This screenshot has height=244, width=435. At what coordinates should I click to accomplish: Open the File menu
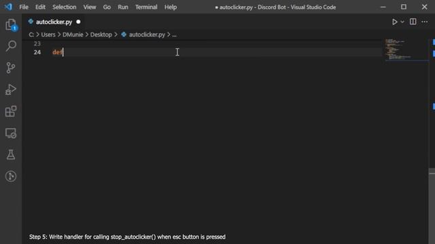(24, 7)
